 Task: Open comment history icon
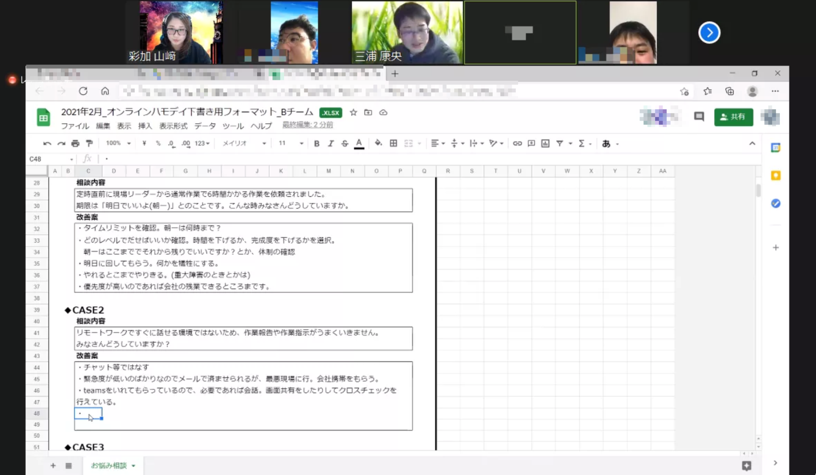coord(699,117)
